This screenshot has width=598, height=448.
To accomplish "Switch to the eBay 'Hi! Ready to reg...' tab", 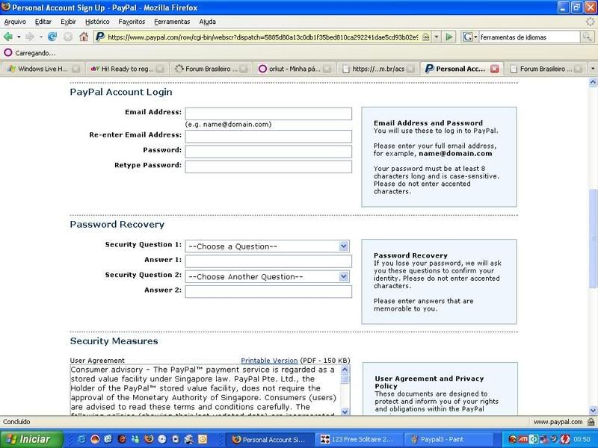I will pos(126,69).
